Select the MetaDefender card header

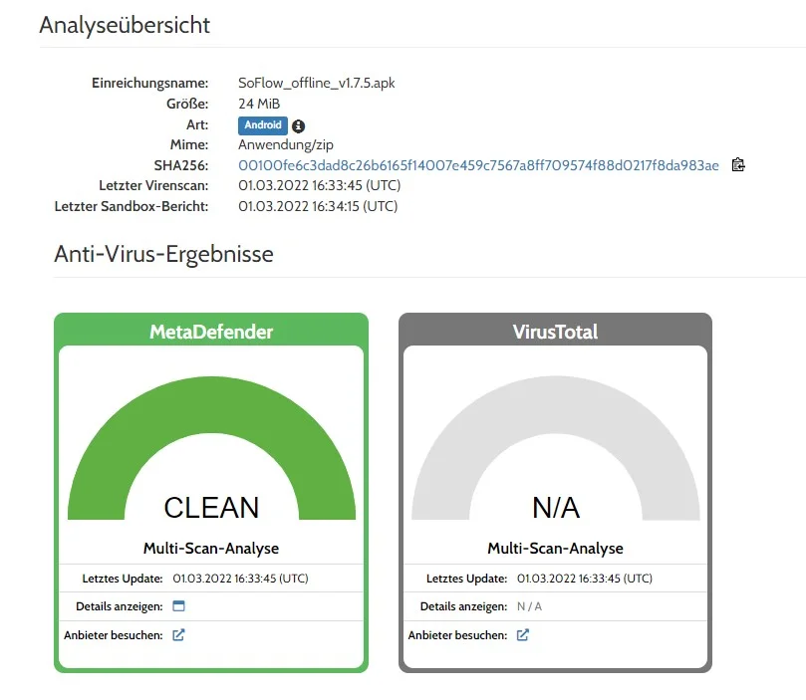point(211,332)
